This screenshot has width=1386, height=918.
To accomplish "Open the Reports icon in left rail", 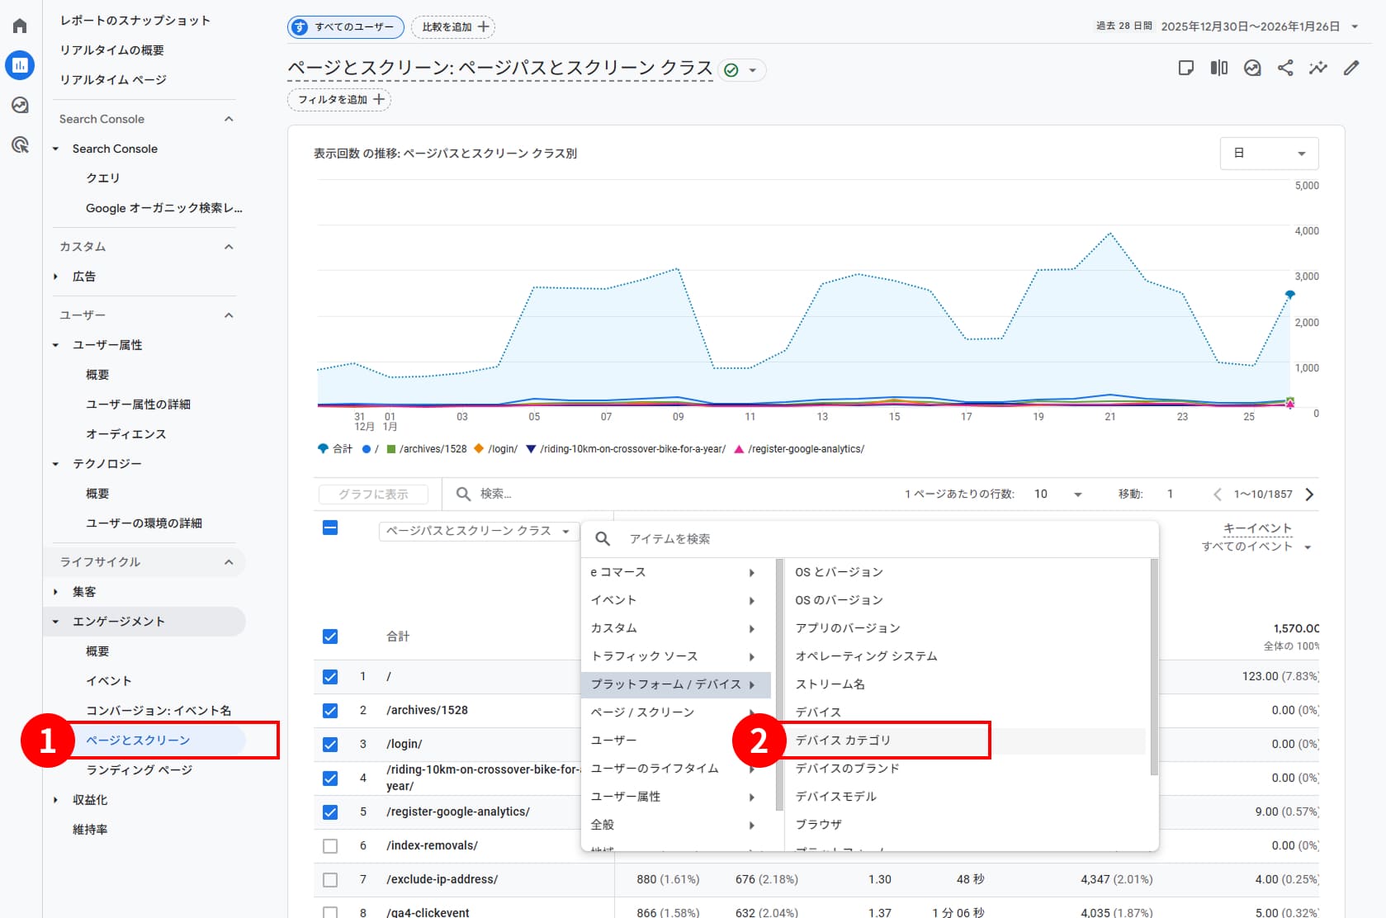I will click(x=20, y=65).
